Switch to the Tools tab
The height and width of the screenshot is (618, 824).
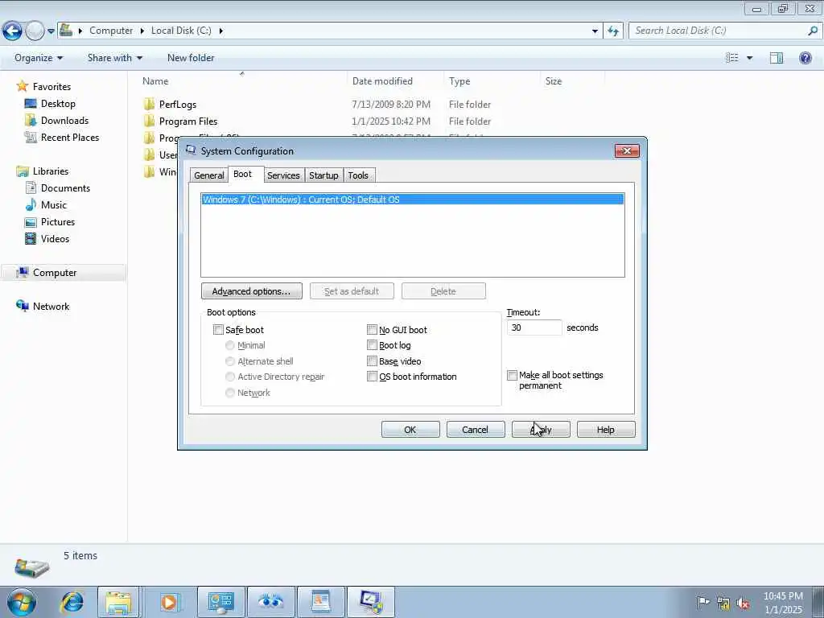(x=358, y=175)
